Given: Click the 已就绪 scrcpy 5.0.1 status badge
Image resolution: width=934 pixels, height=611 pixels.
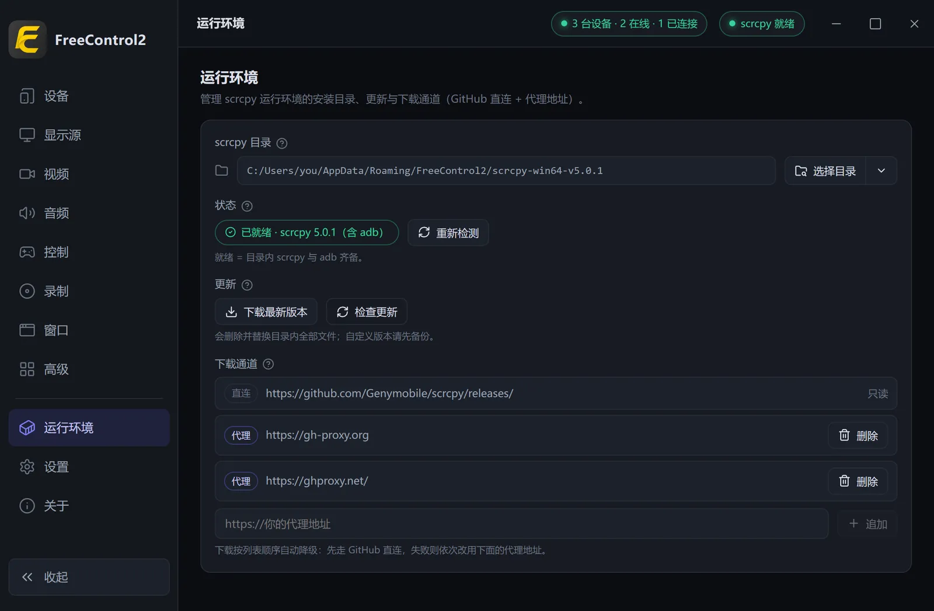Looking at the screenshot, I should click(x=306, y=233).
